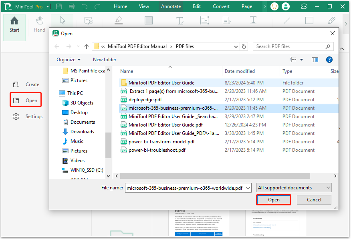Select Downloads in navigation pane
This screenshot has height=239, width=351.
[79, 132]
